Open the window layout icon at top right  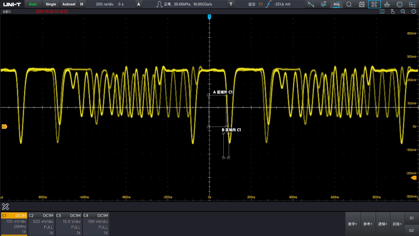pyautogui.click(x=412, y=4)
